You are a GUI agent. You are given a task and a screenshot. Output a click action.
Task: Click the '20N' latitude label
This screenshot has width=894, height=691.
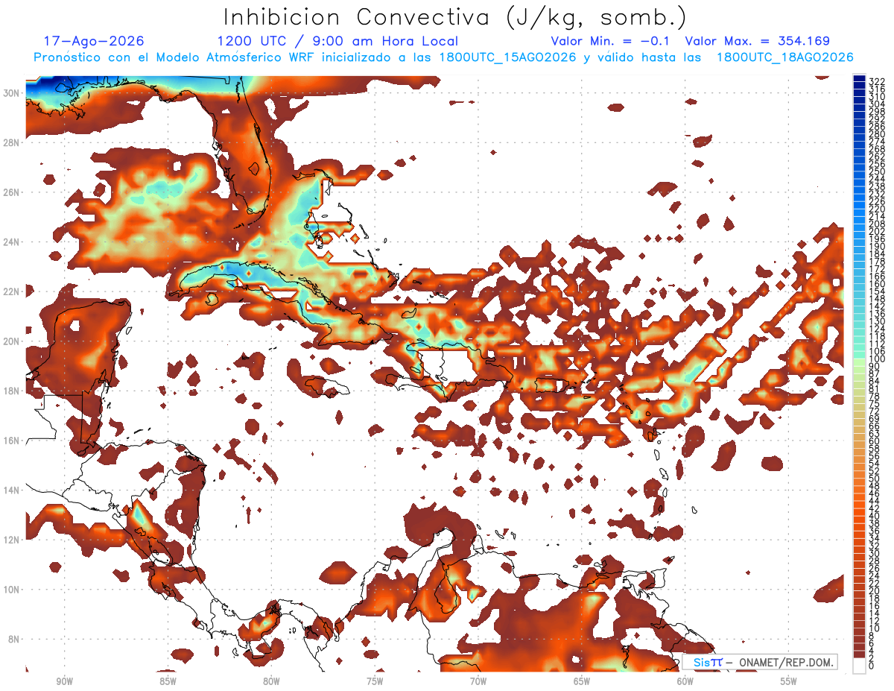pyautogui.click(x=13, y=341)
